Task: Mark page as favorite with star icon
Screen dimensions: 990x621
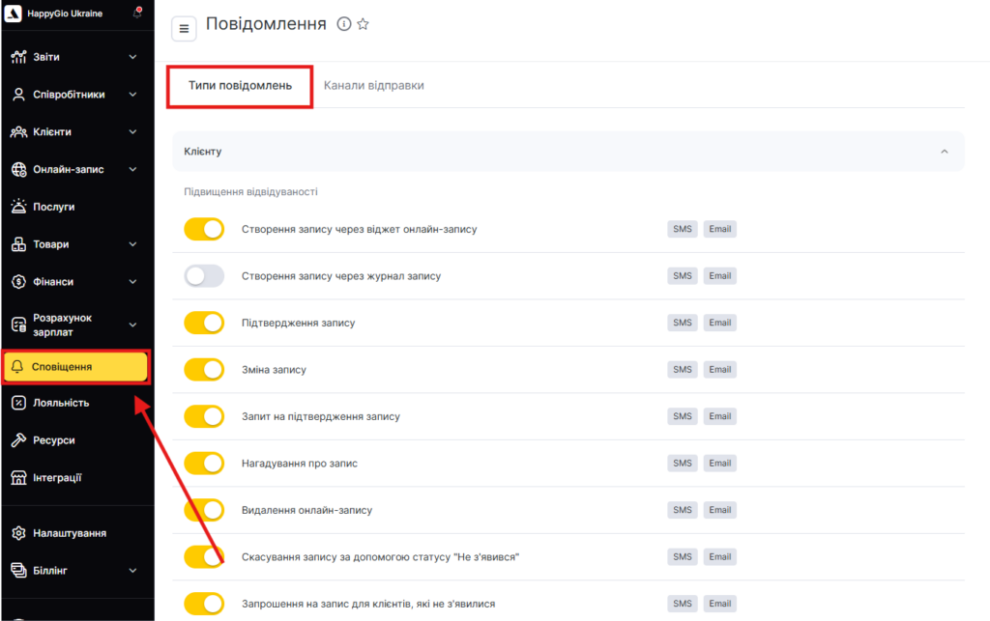Action: tap(364, 24)
